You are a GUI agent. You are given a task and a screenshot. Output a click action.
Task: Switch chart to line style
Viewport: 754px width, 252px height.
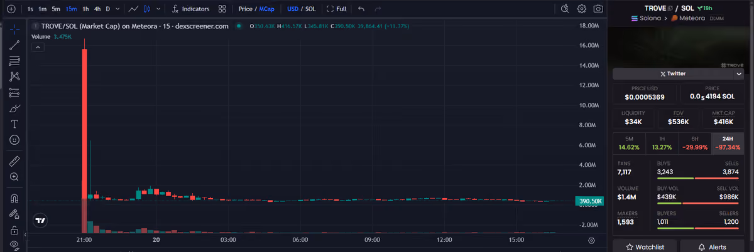(133, 9)
